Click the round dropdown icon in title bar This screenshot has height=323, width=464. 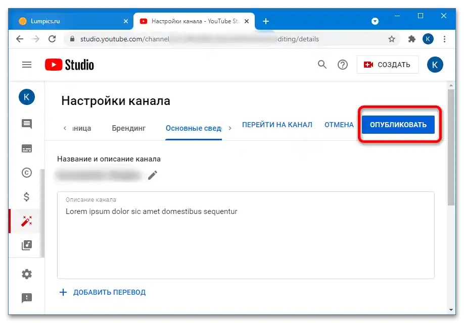coord(375,21)
